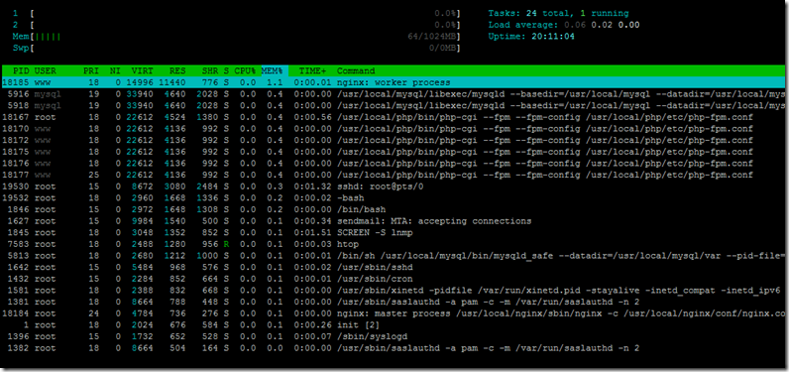Sort by the USER column header

click(x=46, y=71)
